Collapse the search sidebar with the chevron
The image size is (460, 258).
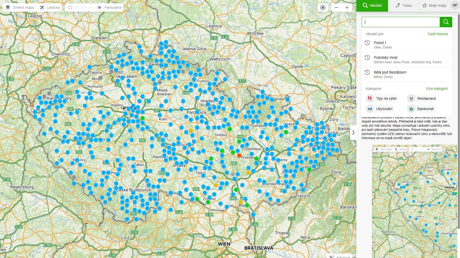[x=354, y=133]
